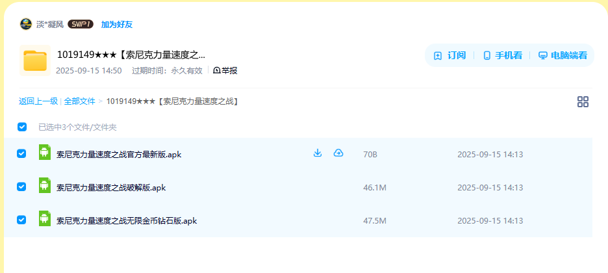The image size is (608, 273).
Task: Click the Android icon of 无限金币钻石版.apk
Action: pos(45,218)
